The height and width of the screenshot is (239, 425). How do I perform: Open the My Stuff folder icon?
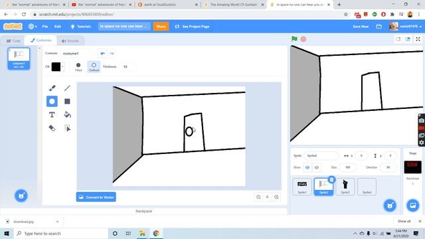pos(379,27)
